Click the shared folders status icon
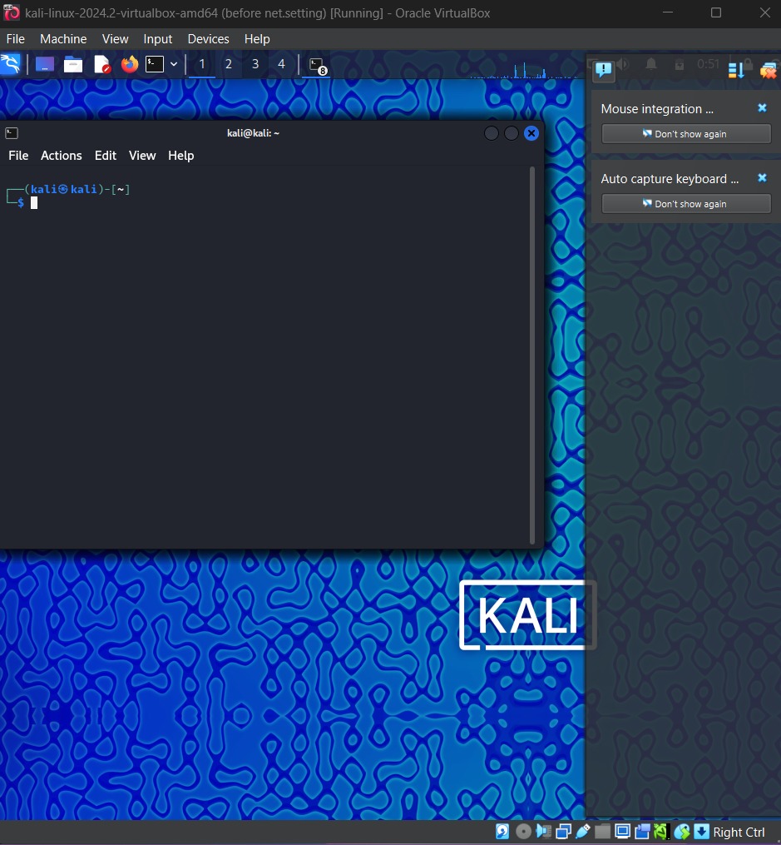The width and height of the screenshot is (781, 845). pos(602,832)
